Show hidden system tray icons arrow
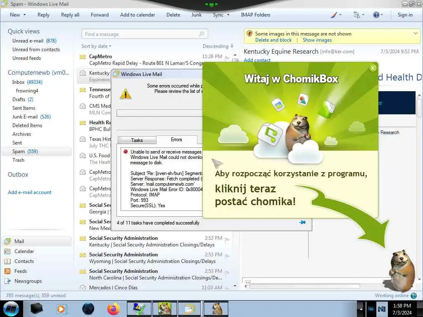Screen dimensions: 423x317 tap(361, 309)
